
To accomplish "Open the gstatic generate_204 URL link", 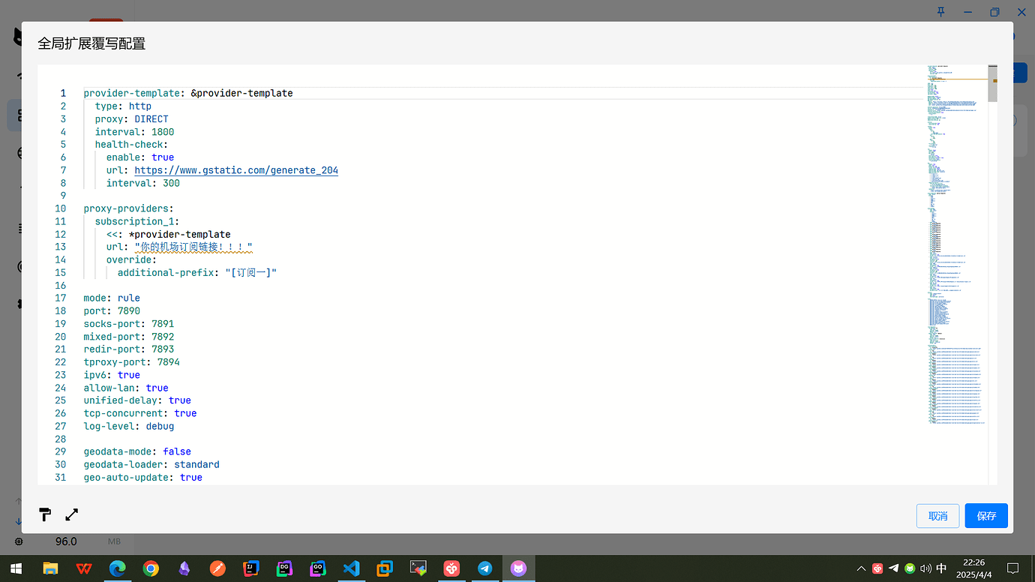I will [x=236, y=170].
